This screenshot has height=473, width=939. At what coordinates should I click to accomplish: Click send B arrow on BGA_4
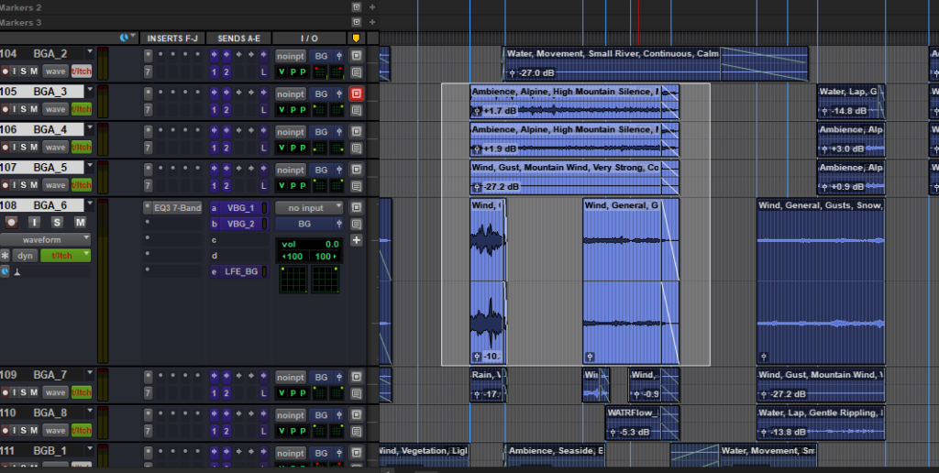226,131
